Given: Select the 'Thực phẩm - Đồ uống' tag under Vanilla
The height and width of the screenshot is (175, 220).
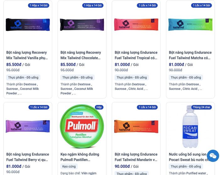Looking at the screenshot, I should click(x=23, y=78).
